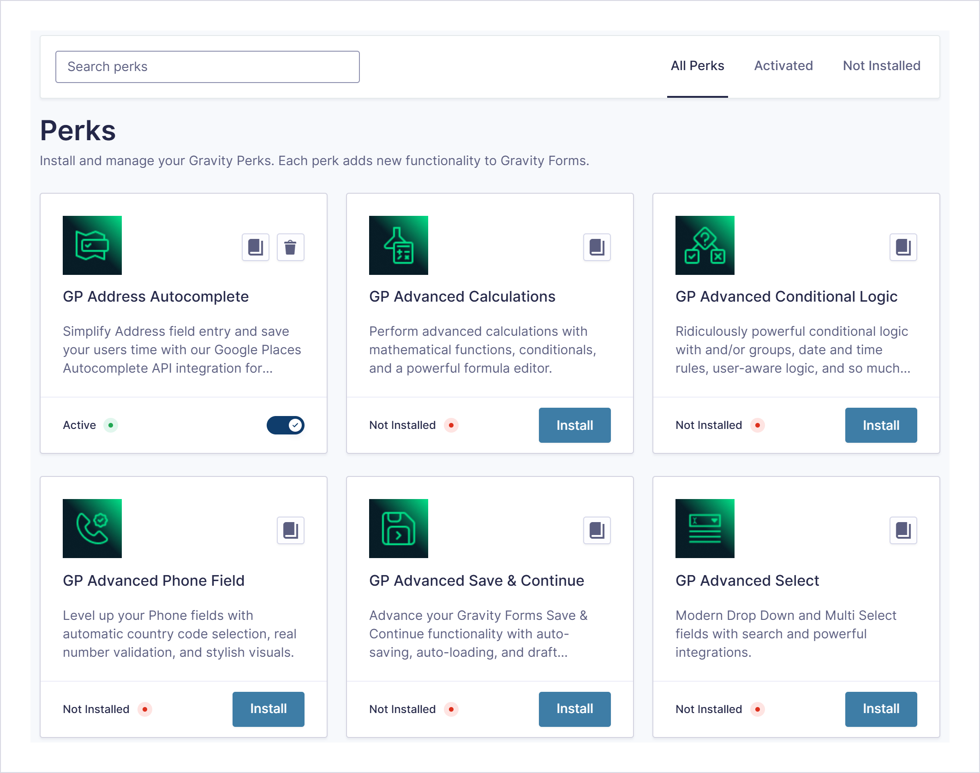Open documentation icon for GP Advanced Conditional Logic

pyautogui.click(x=903, y=247)
